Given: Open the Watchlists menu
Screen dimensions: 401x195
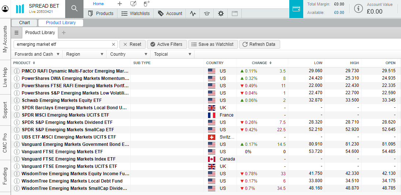Looking at the screenshot, I should click(x=135, y=14).
